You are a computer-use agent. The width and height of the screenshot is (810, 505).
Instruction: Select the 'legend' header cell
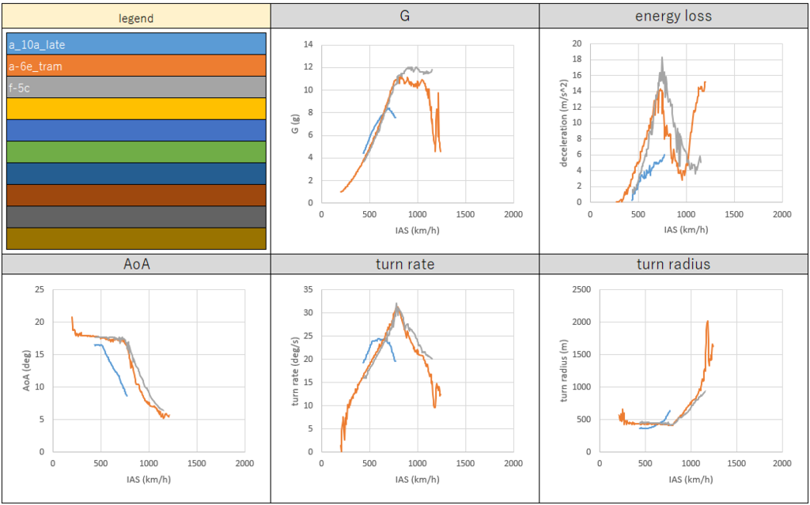coord(135,17)
